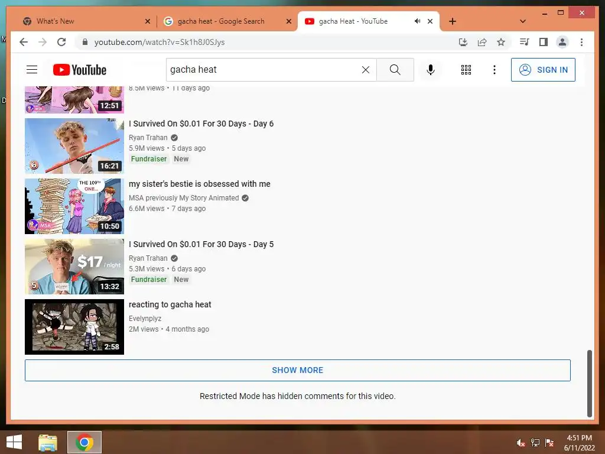
Task: Open reacting to gacha heat thumbnail
Action: [74, 326]
